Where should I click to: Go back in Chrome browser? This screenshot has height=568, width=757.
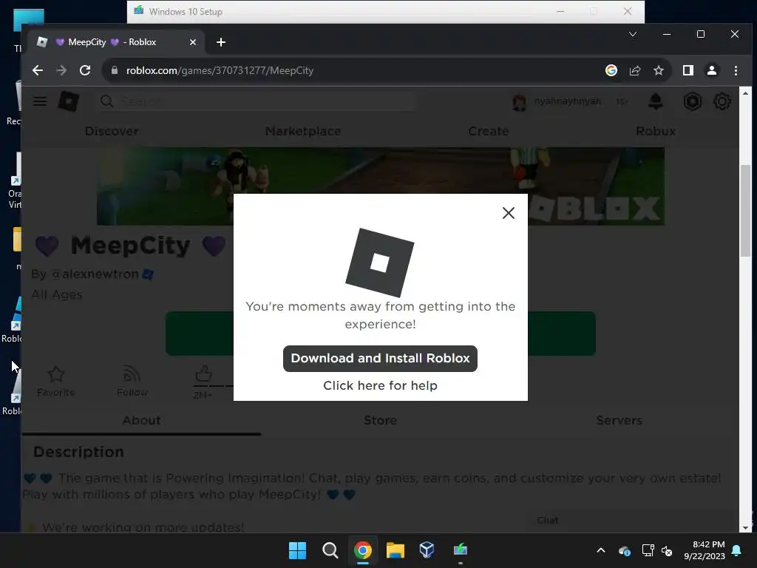coord(38,70)
